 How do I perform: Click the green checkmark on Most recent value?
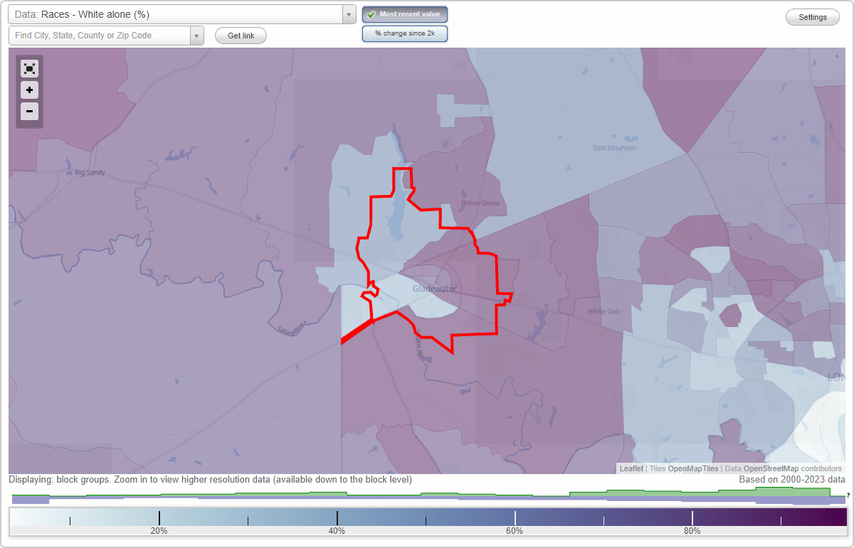pos(371,14)
